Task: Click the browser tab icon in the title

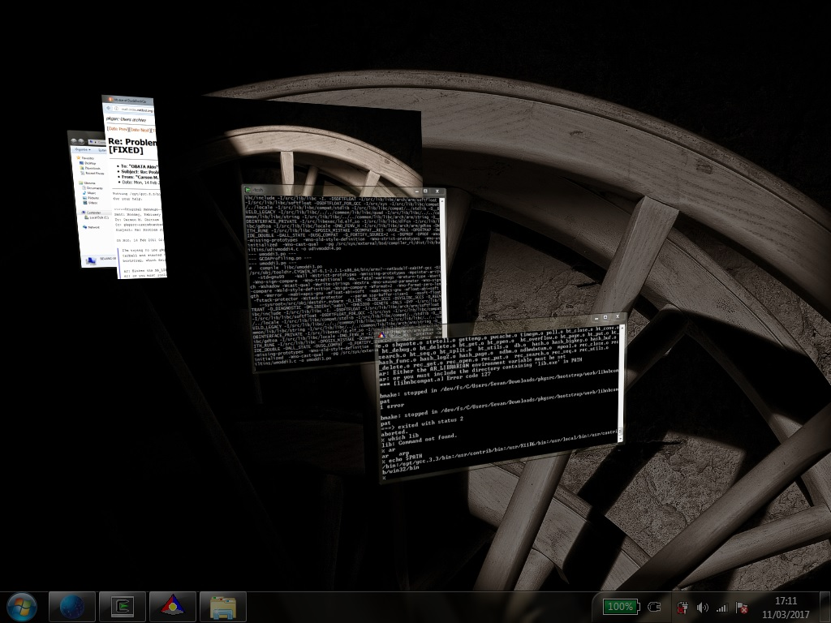Action: (x=110, y=99)
